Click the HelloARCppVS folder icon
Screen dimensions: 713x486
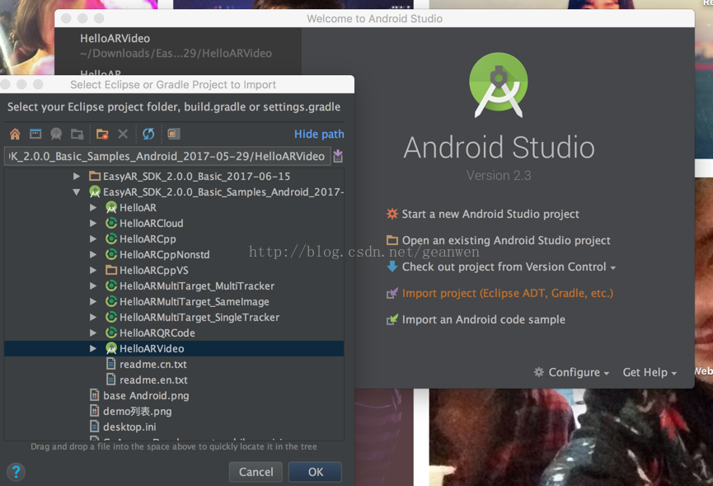[x=111, y=271]
